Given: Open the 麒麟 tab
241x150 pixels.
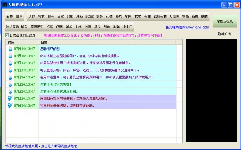Looking at the screenshot, I should pyautogui.click(x=204, y=17).
